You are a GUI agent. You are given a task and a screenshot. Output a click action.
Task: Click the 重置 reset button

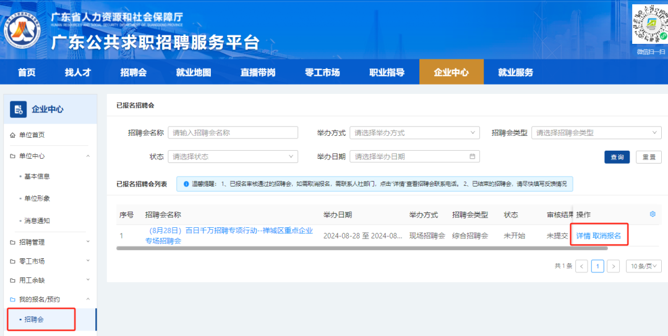[x=649, y=157]
